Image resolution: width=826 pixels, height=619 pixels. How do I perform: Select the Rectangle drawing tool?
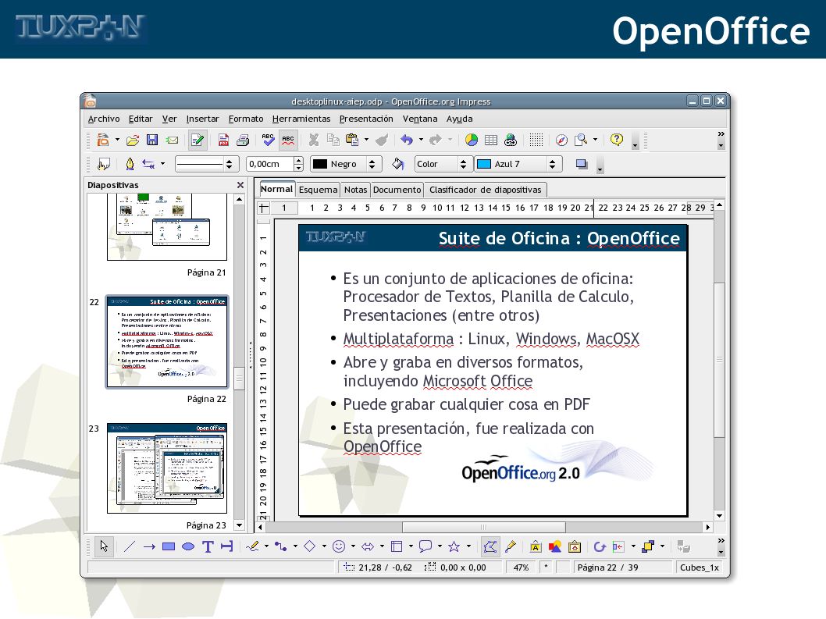coord(169,547)
